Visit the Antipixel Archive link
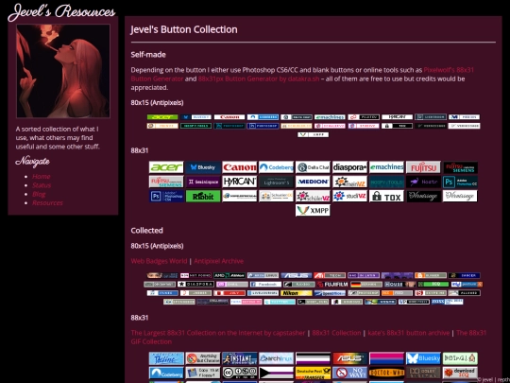The width and height of the screenshot is (510, 383). coord(218,261)
